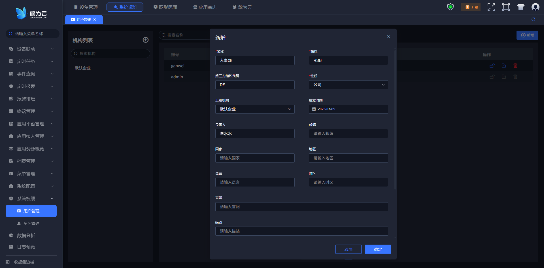
Task: Open the 敢为云 top tab
Action: coord(242,7)
